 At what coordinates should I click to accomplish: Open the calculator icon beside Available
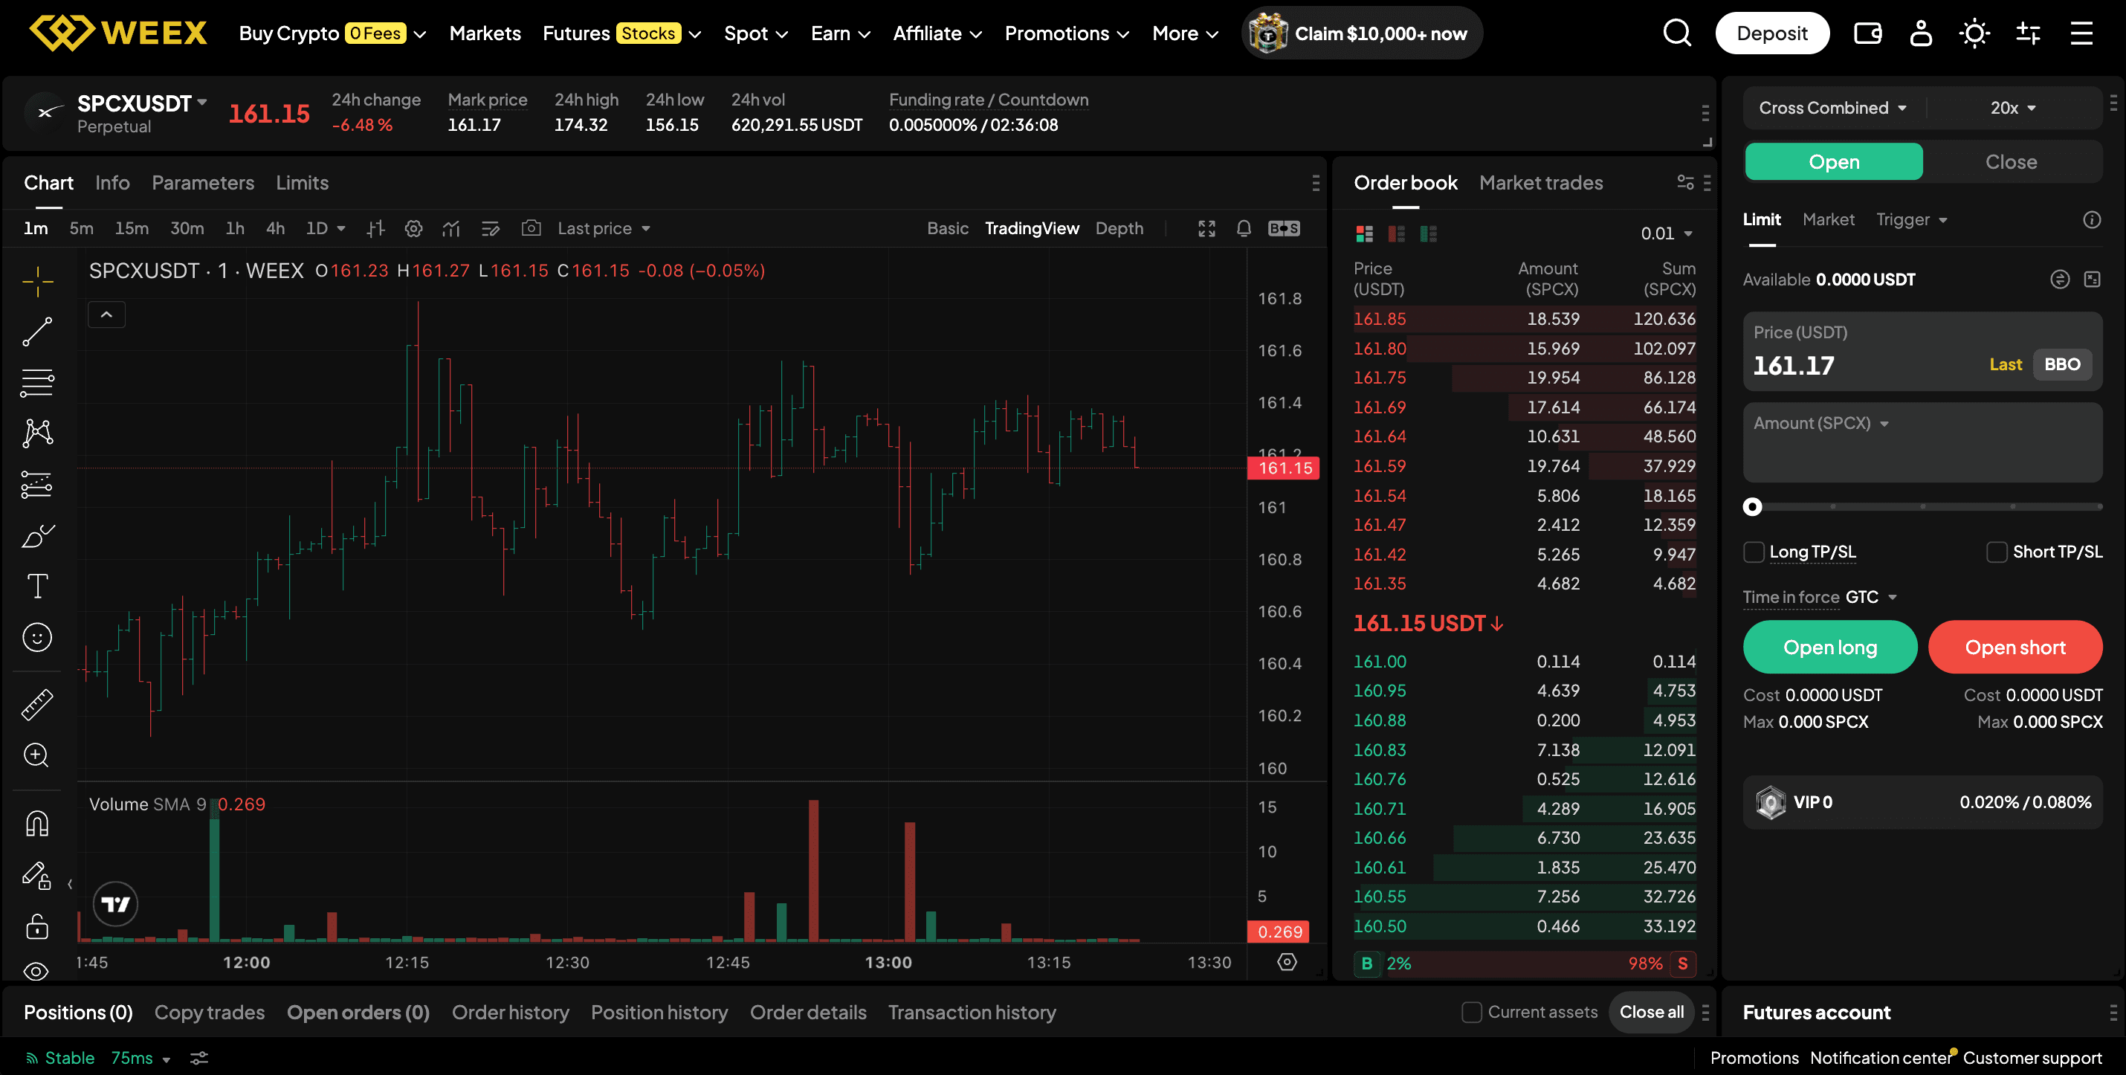click(x=2092, y=279)
